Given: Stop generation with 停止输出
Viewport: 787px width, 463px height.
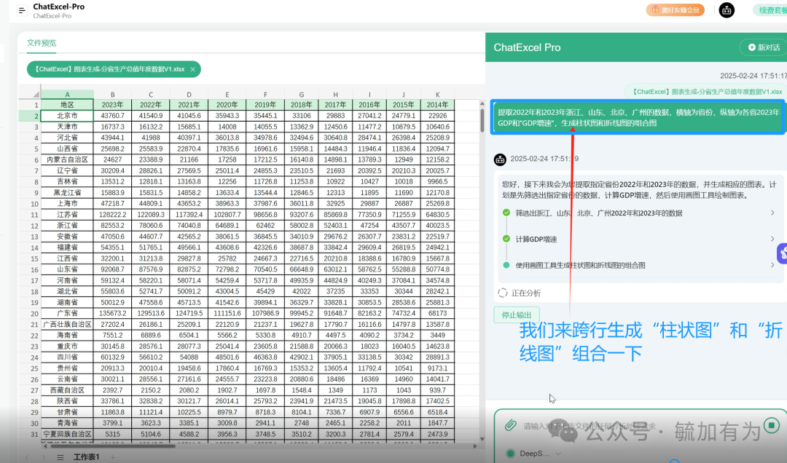Looking at the screenshot, I should tap(517, 315).
